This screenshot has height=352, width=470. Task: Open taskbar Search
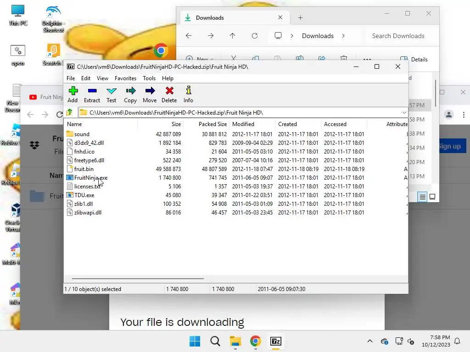tap(215, 341)
